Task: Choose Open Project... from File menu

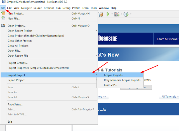Action: tap(49, 26)
